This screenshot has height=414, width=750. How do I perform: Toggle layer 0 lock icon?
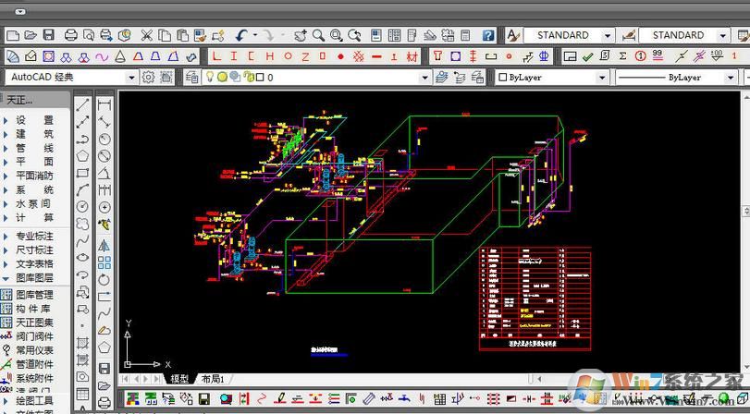coord(246,78)
